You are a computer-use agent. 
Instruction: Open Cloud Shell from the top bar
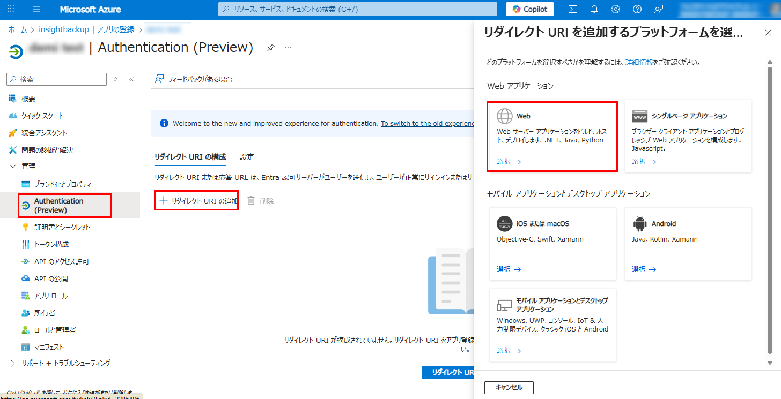[x=573, y=9]
